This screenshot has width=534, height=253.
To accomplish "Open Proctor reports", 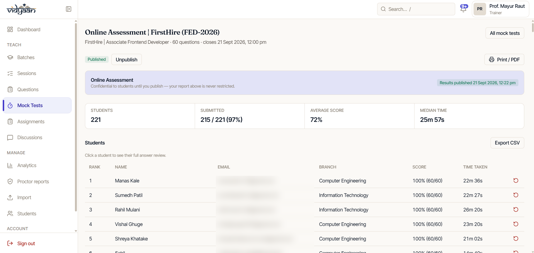I will pyautogui.click(x=37, y=182).
